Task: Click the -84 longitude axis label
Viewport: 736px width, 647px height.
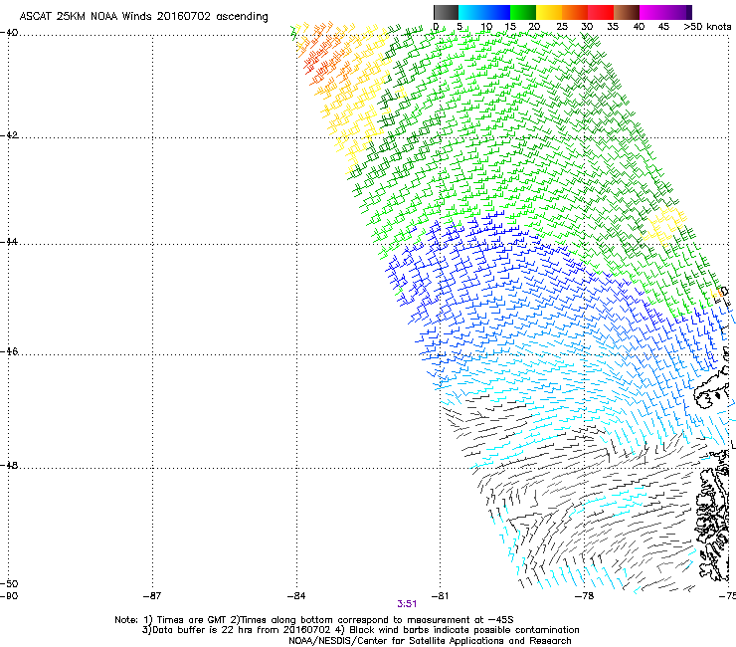Action: [x=296, y=596]
